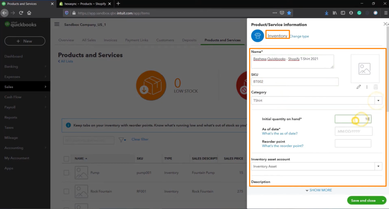Viewport: 389px width, 209px height.
Task: Tick the select-all checkbox in table header
Action: point(66,159)
